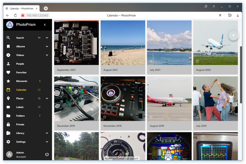Select the Calendar – PhotoPrism browser tab
Image resolution: width=246 pixels, height=164 pixels.
tap(21, 9)
